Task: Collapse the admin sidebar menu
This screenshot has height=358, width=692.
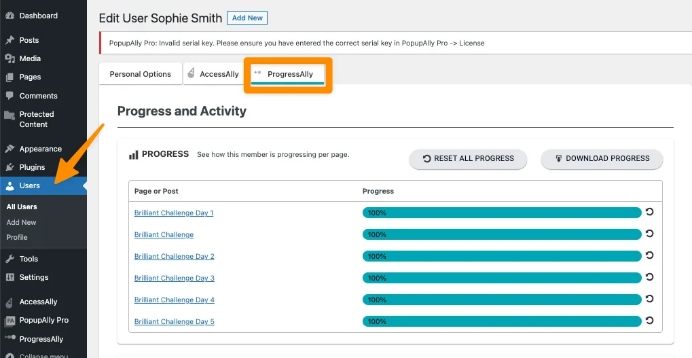Action: 43,355
